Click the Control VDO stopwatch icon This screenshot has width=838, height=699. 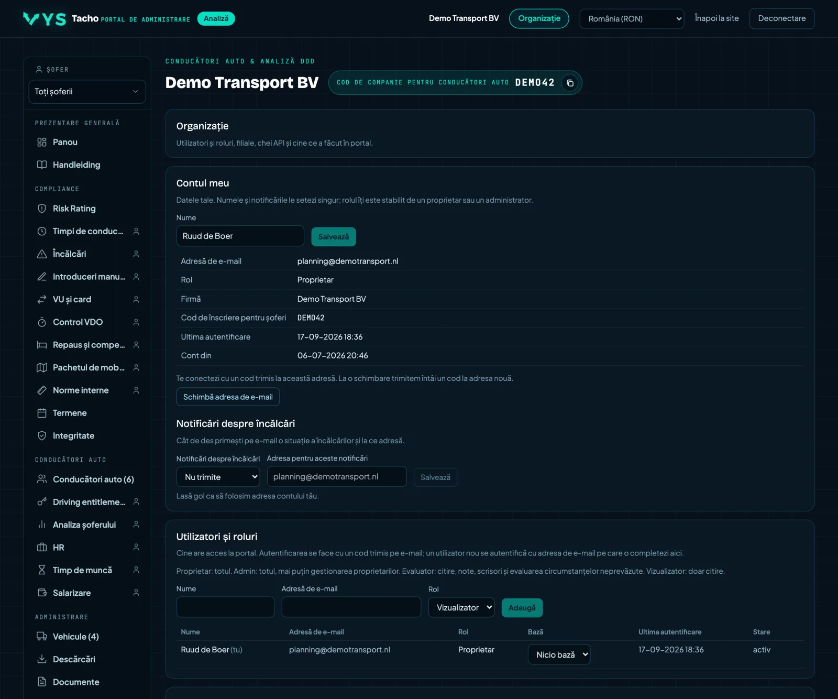click(42, 322)
